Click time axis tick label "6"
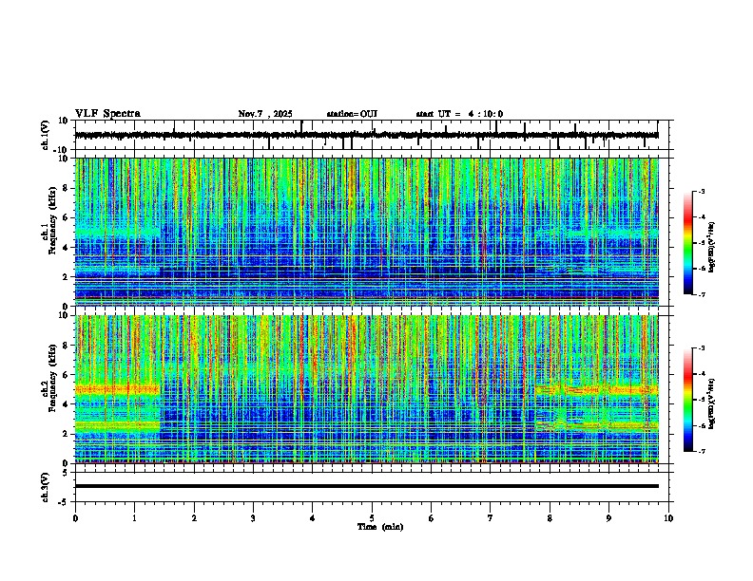Image resolution: width=753 pixels, height=581 pixels. pyautogui.click(x=431, y=518)
